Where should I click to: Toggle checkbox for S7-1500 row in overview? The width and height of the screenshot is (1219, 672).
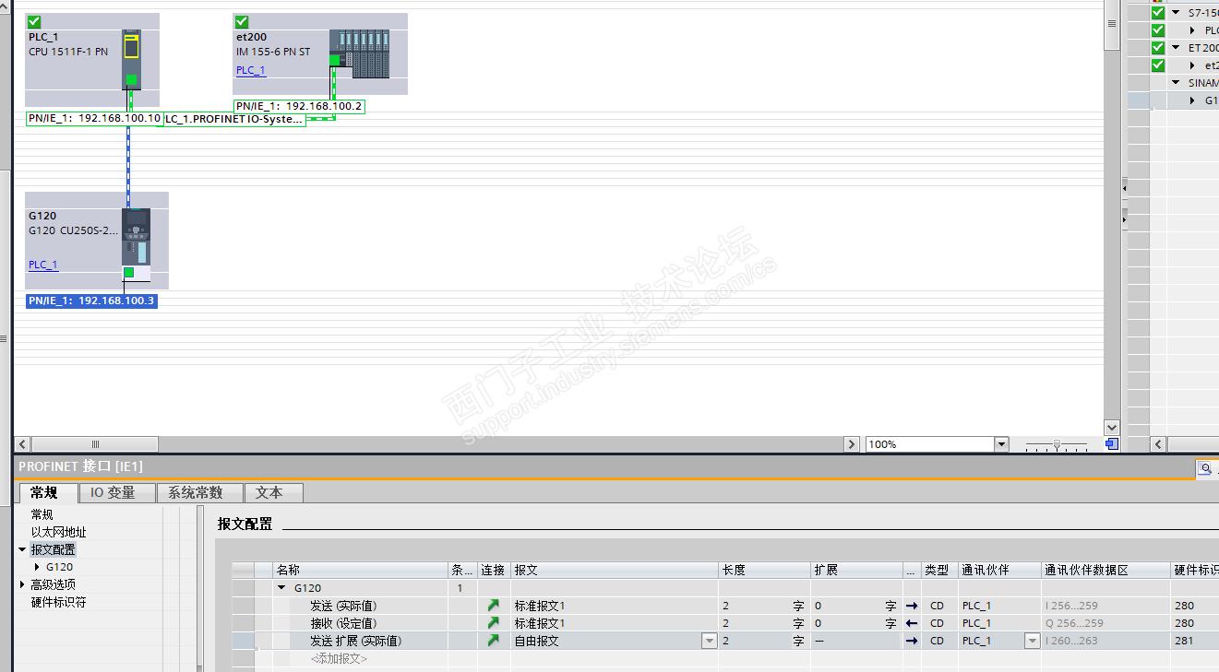point(1158,13)
